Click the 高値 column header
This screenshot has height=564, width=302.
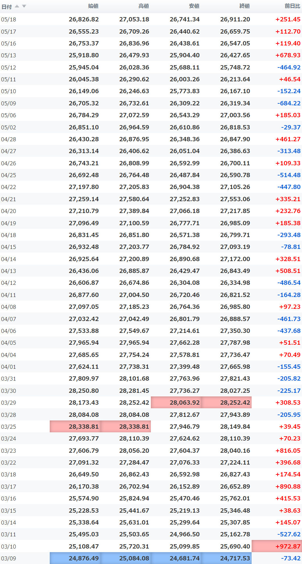144,6
